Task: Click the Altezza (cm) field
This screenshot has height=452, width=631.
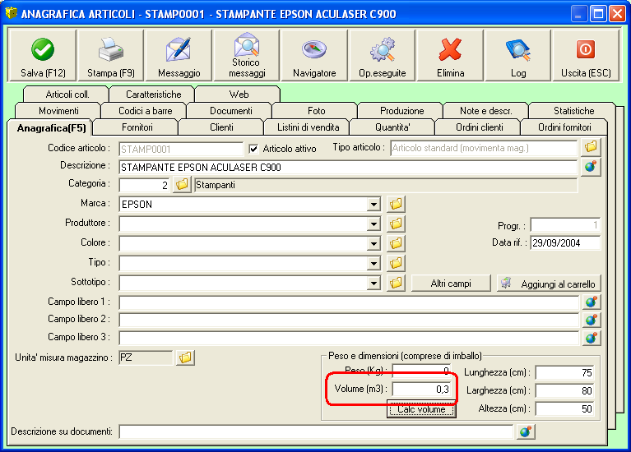Action: coord(564,409)
